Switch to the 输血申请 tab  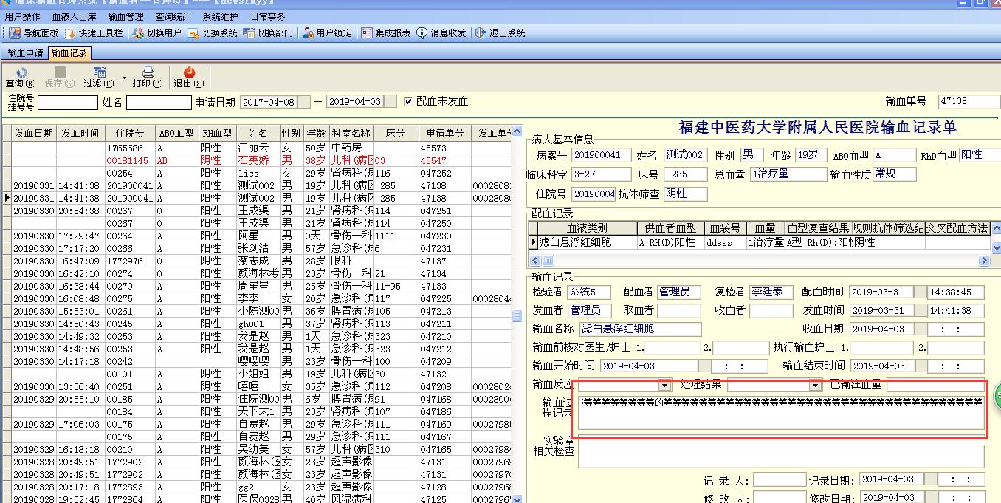(25, 53)
